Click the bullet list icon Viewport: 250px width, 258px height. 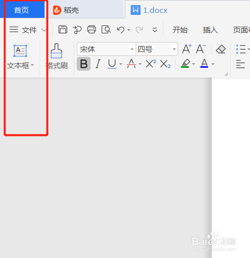point(241,49)
